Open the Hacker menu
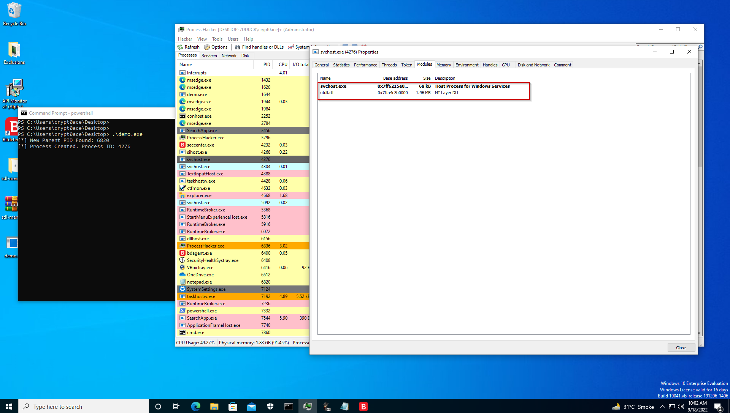This screenshot has width=730, height=413. tap(185, 39)
